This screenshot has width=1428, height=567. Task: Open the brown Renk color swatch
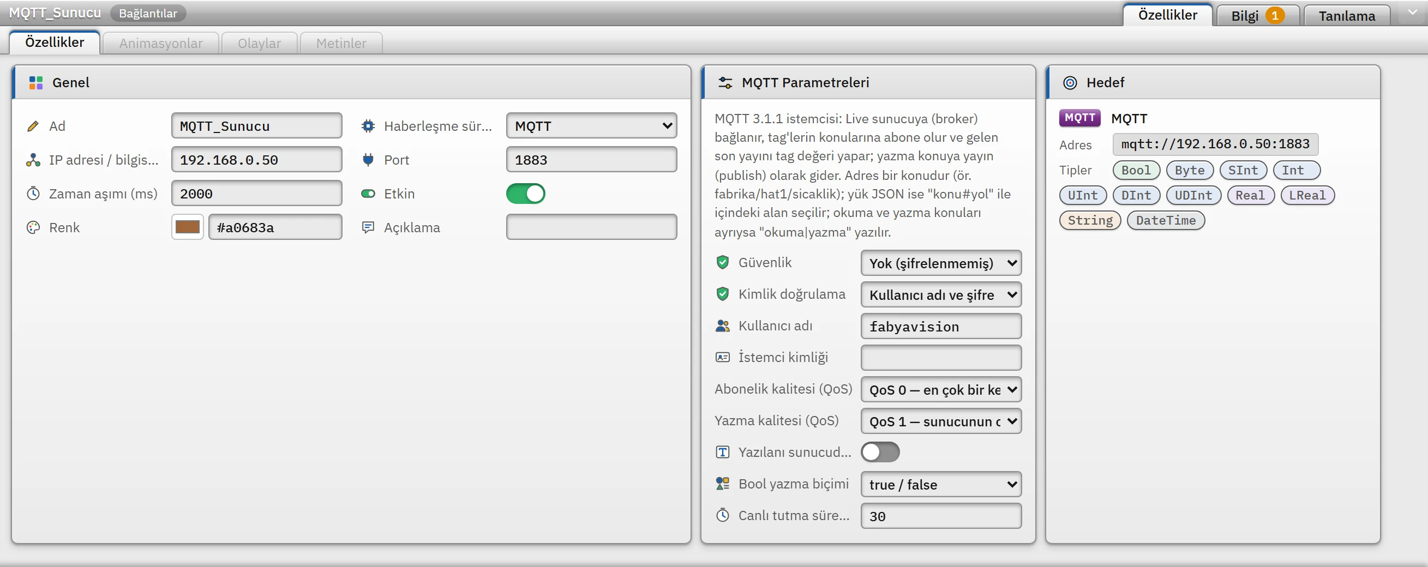coord(188,227)
